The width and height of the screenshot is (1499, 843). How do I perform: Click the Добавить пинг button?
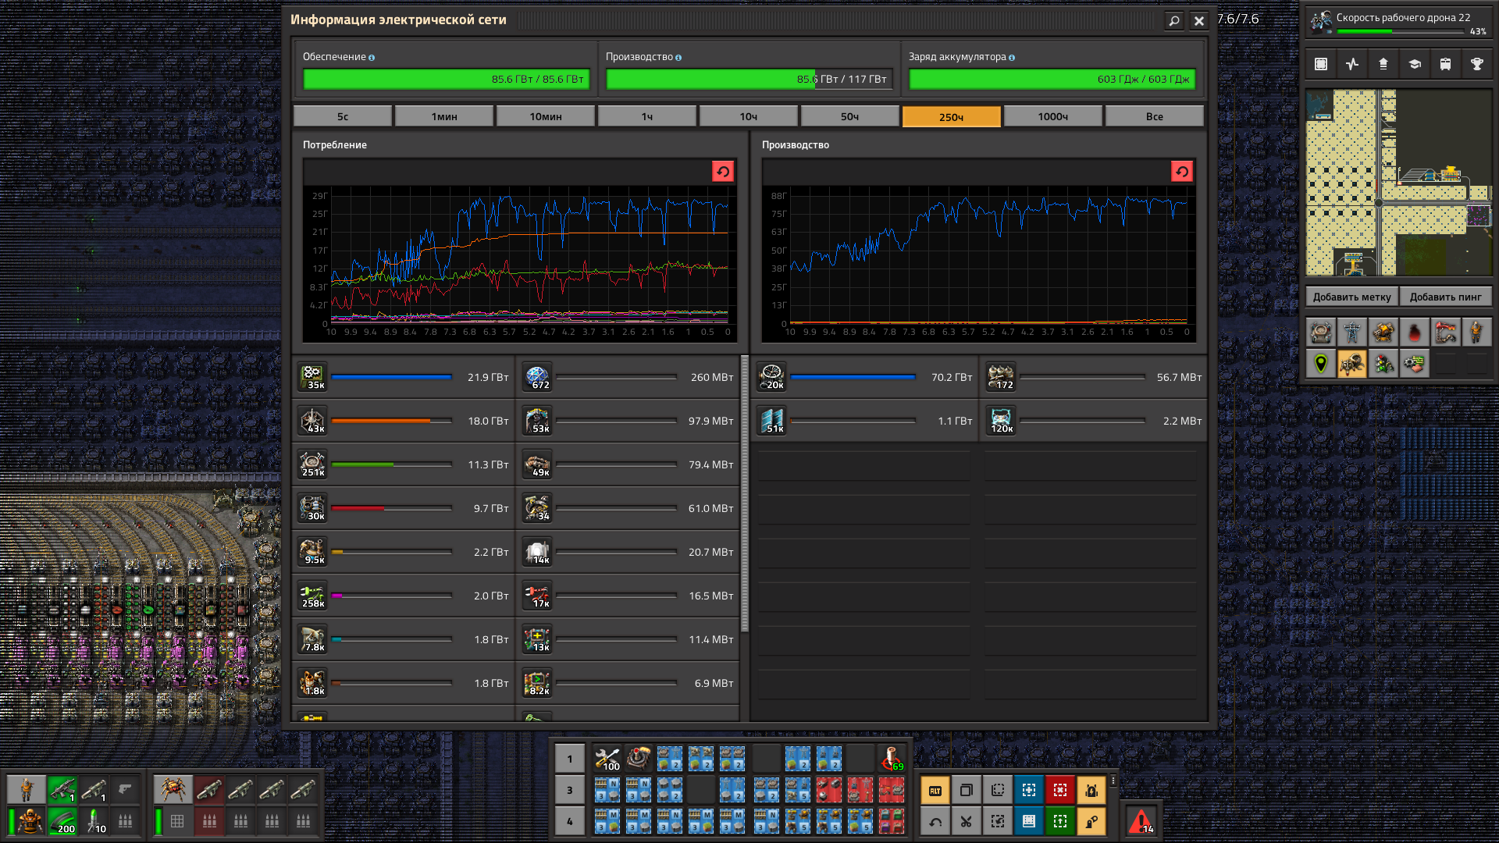1446,297
